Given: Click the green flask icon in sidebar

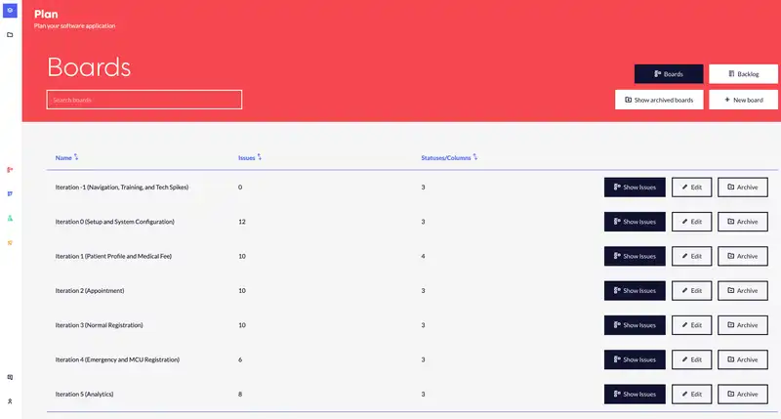Looking at the screenshot, I should click(x=10, y=218).
